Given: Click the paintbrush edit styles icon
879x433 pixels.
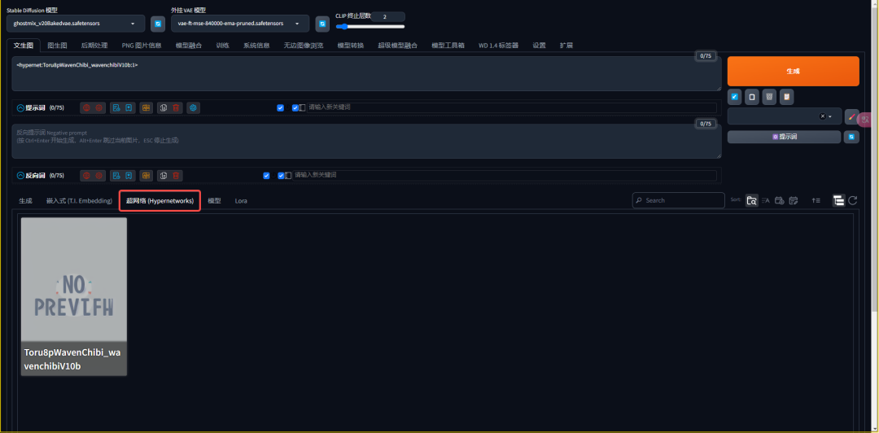Looking at the screenshot, I should click(851, 116).
